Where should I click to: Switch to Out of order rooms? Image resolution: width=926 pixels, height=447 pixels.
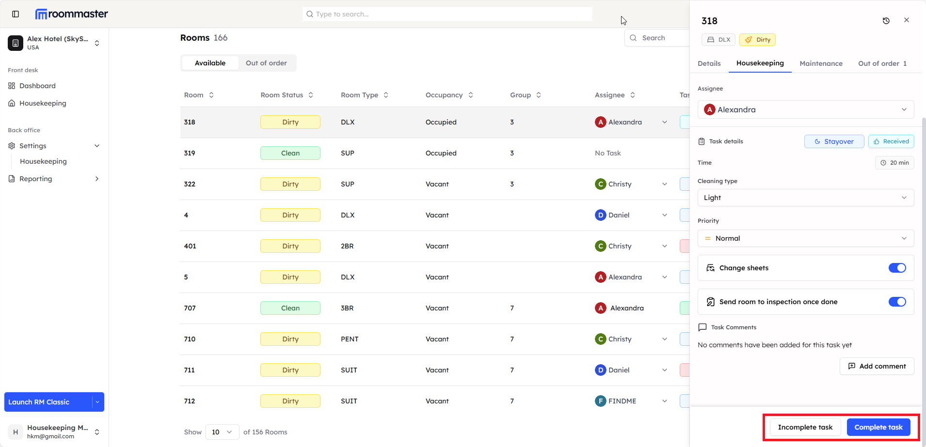(x=266, y=63)
